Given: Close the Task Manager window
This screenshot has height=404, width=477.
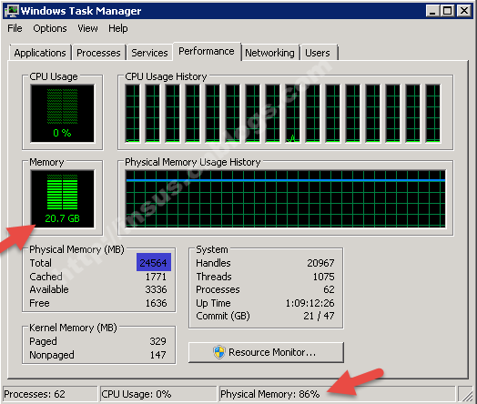Looking at the screenshot, I should click(464, 11).
